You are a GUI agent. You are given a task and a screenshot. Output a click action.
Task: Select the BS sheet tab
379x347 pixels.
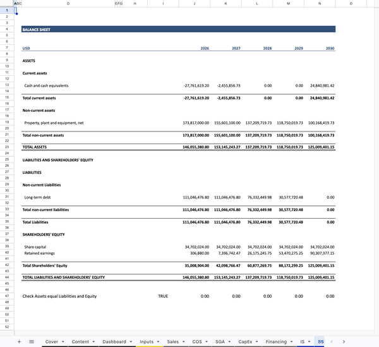(x=320, y=342)
